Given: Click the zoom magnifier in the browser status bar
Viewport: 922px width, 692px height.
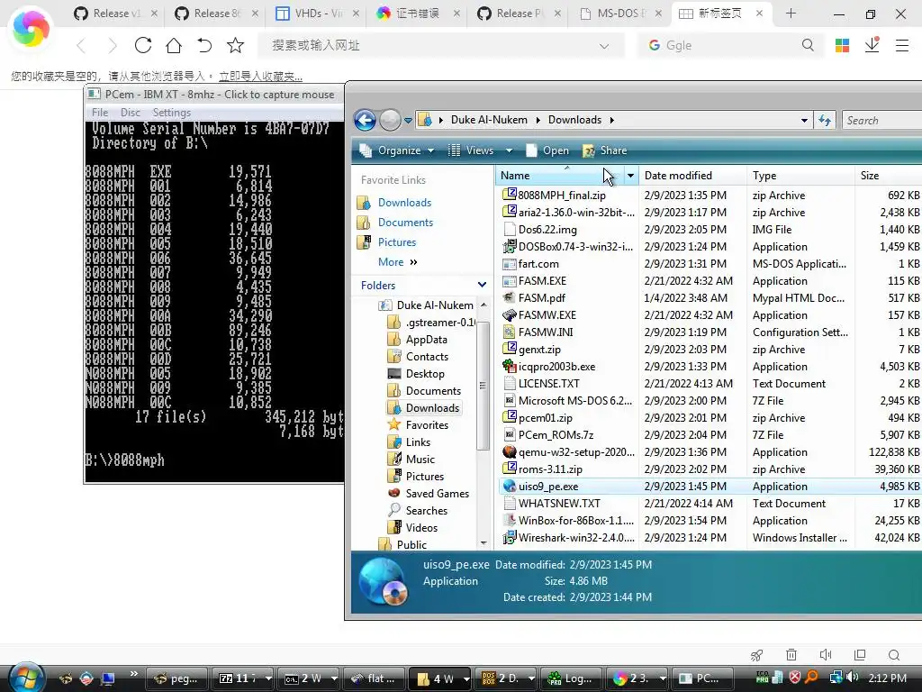Looking at the screenshot, I should 894,655.
